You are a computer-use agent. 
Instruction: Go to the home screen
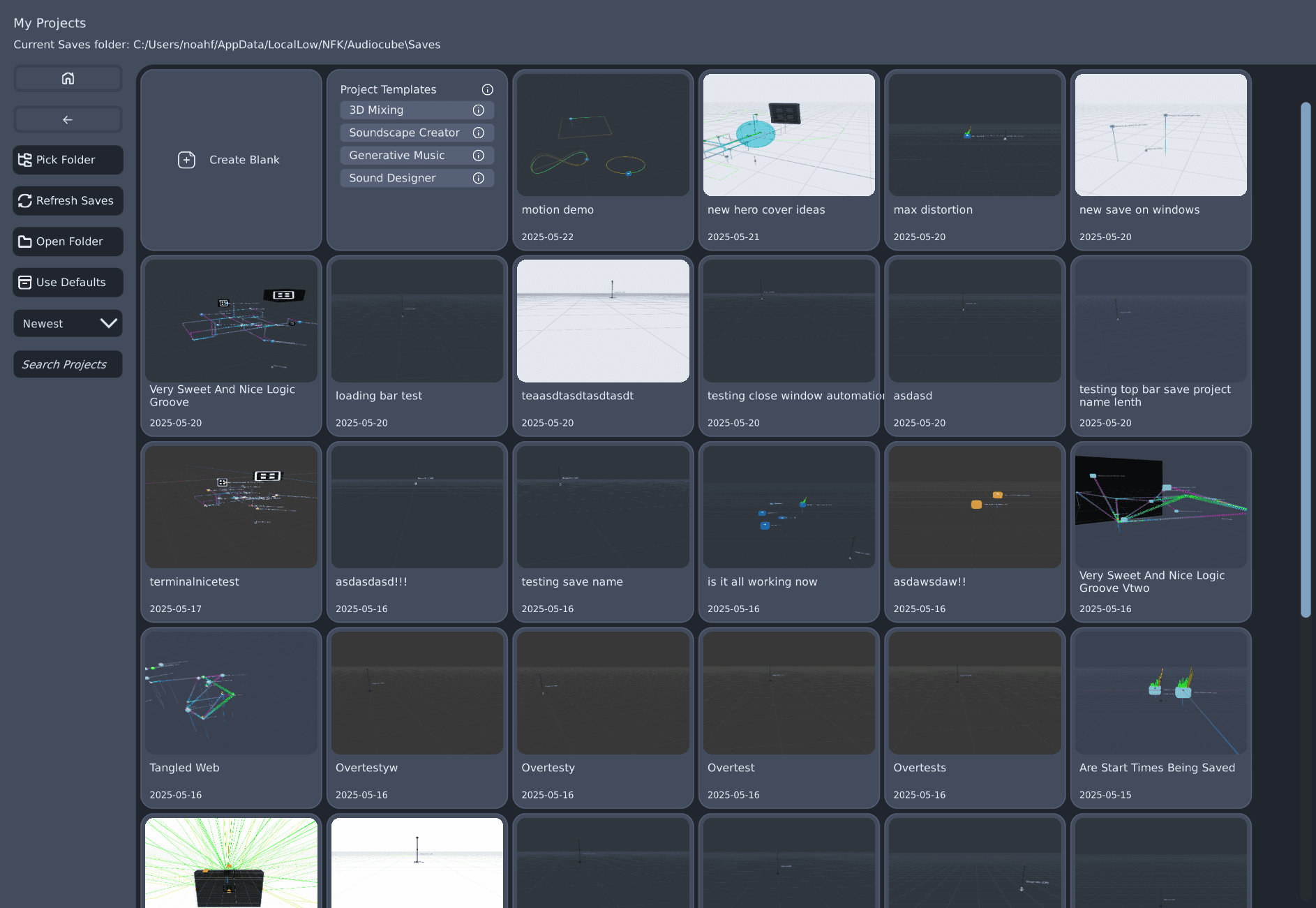[68, 78]
